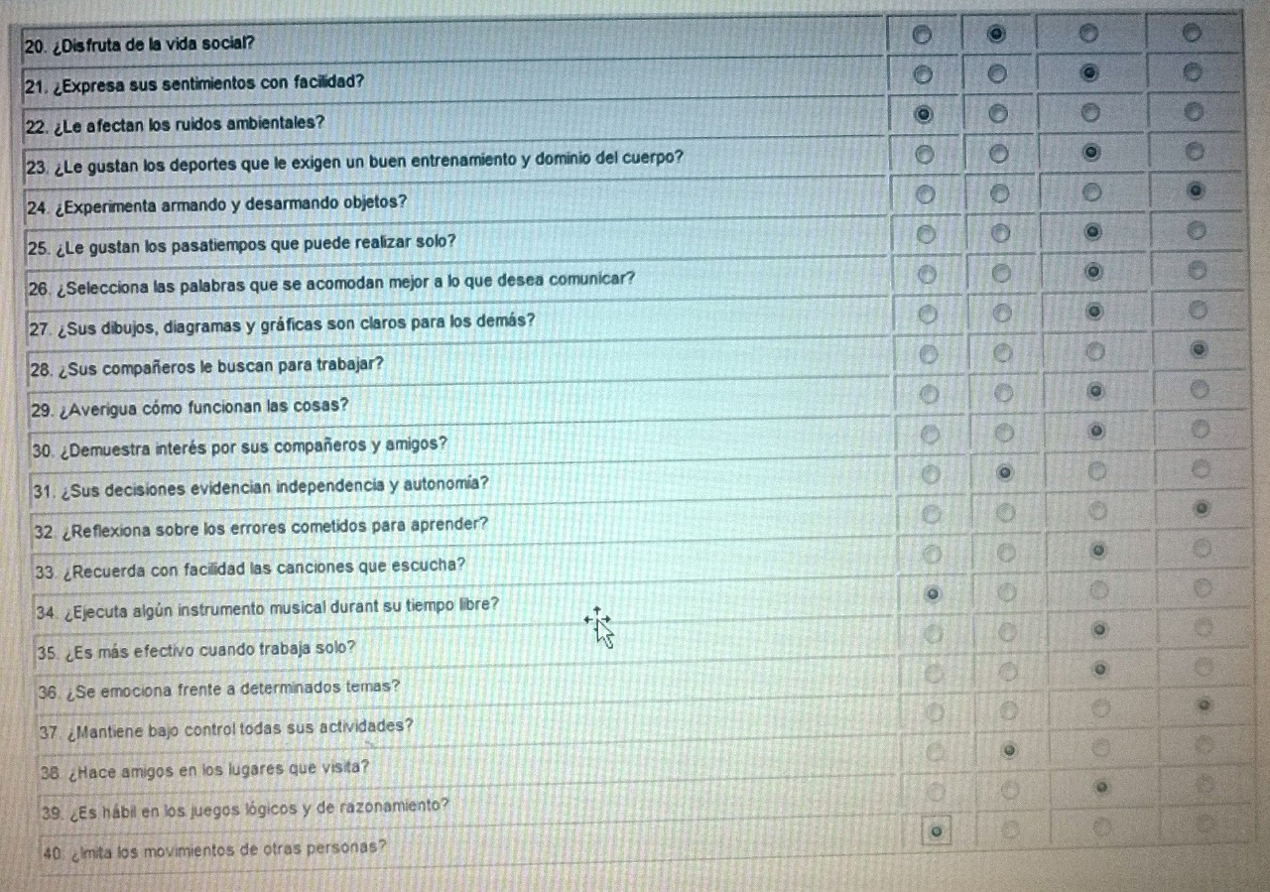The height and width of the screenshot is (892, 1270).
Task: Pick the first option for question 27
Action: tap(927, 315)
